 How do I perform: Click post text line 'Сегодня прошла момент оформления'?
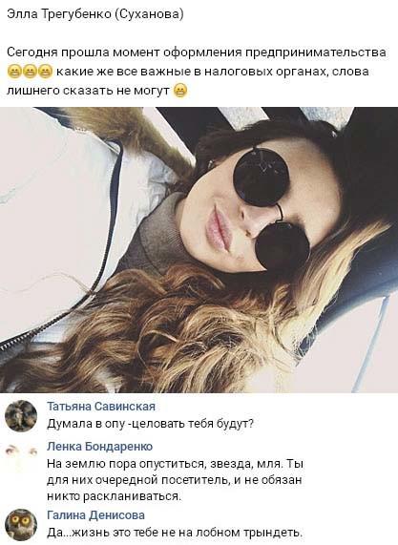point(197,52)
